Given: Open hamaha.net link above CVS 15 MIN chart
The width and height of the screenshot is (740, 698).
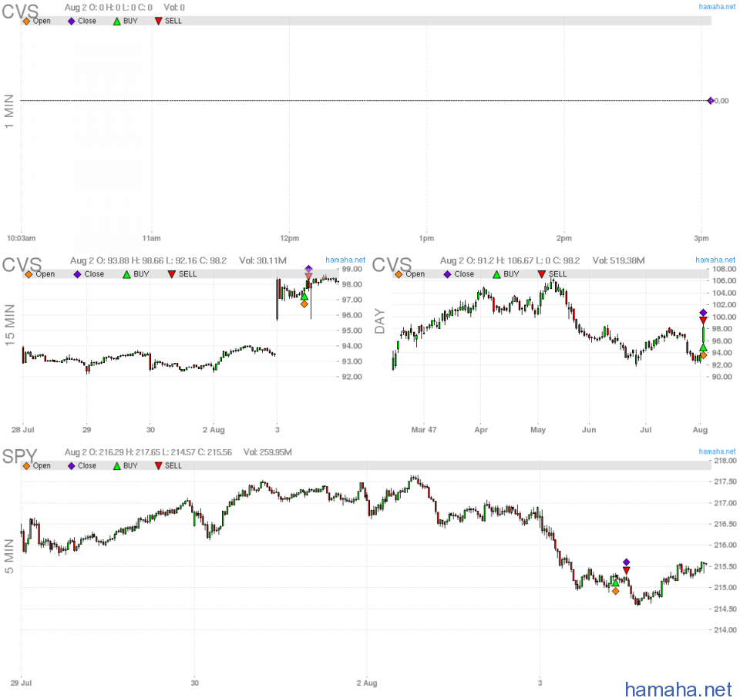Looking at the screenshot, I should [345, 260].
